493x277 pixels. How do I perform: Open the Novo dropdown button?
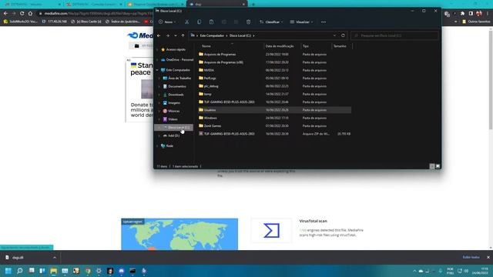click(x=167, y=22)
